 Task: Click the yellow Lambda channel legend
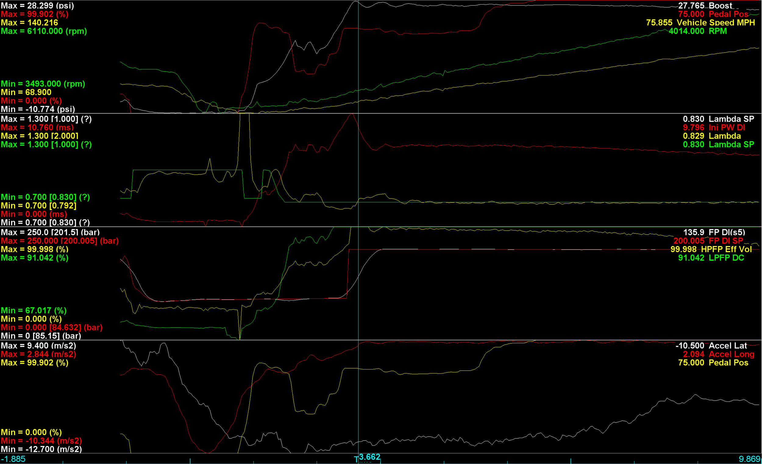[x=724, y=136]
